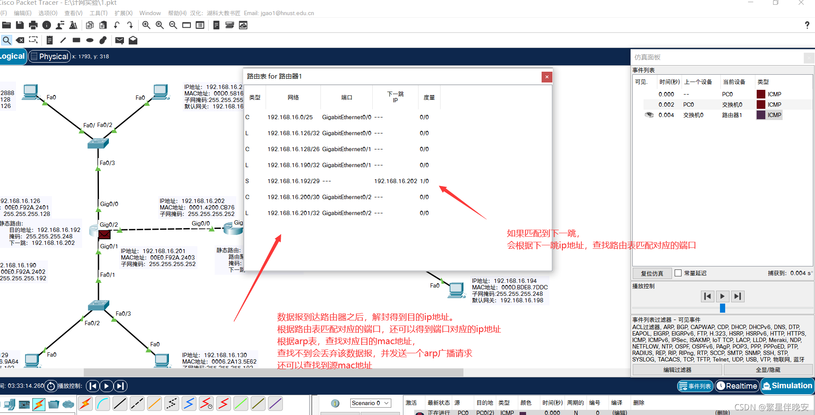The height and width of the screenshot is (415, 815).
Task: Choose the blue console cable
Action: tap(103, 404)
